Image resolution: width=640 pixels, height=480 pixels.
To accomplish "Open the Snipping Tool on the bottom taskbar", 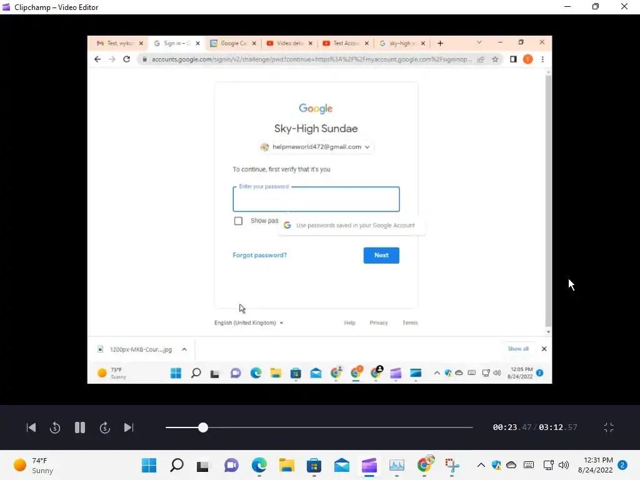I will (452, 465).
